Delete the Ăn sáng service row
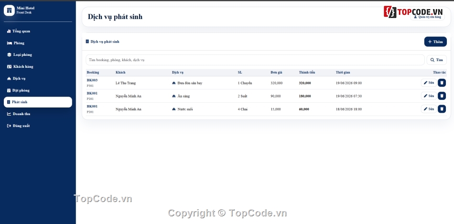454x224 pixels. [x=442, y=96]
